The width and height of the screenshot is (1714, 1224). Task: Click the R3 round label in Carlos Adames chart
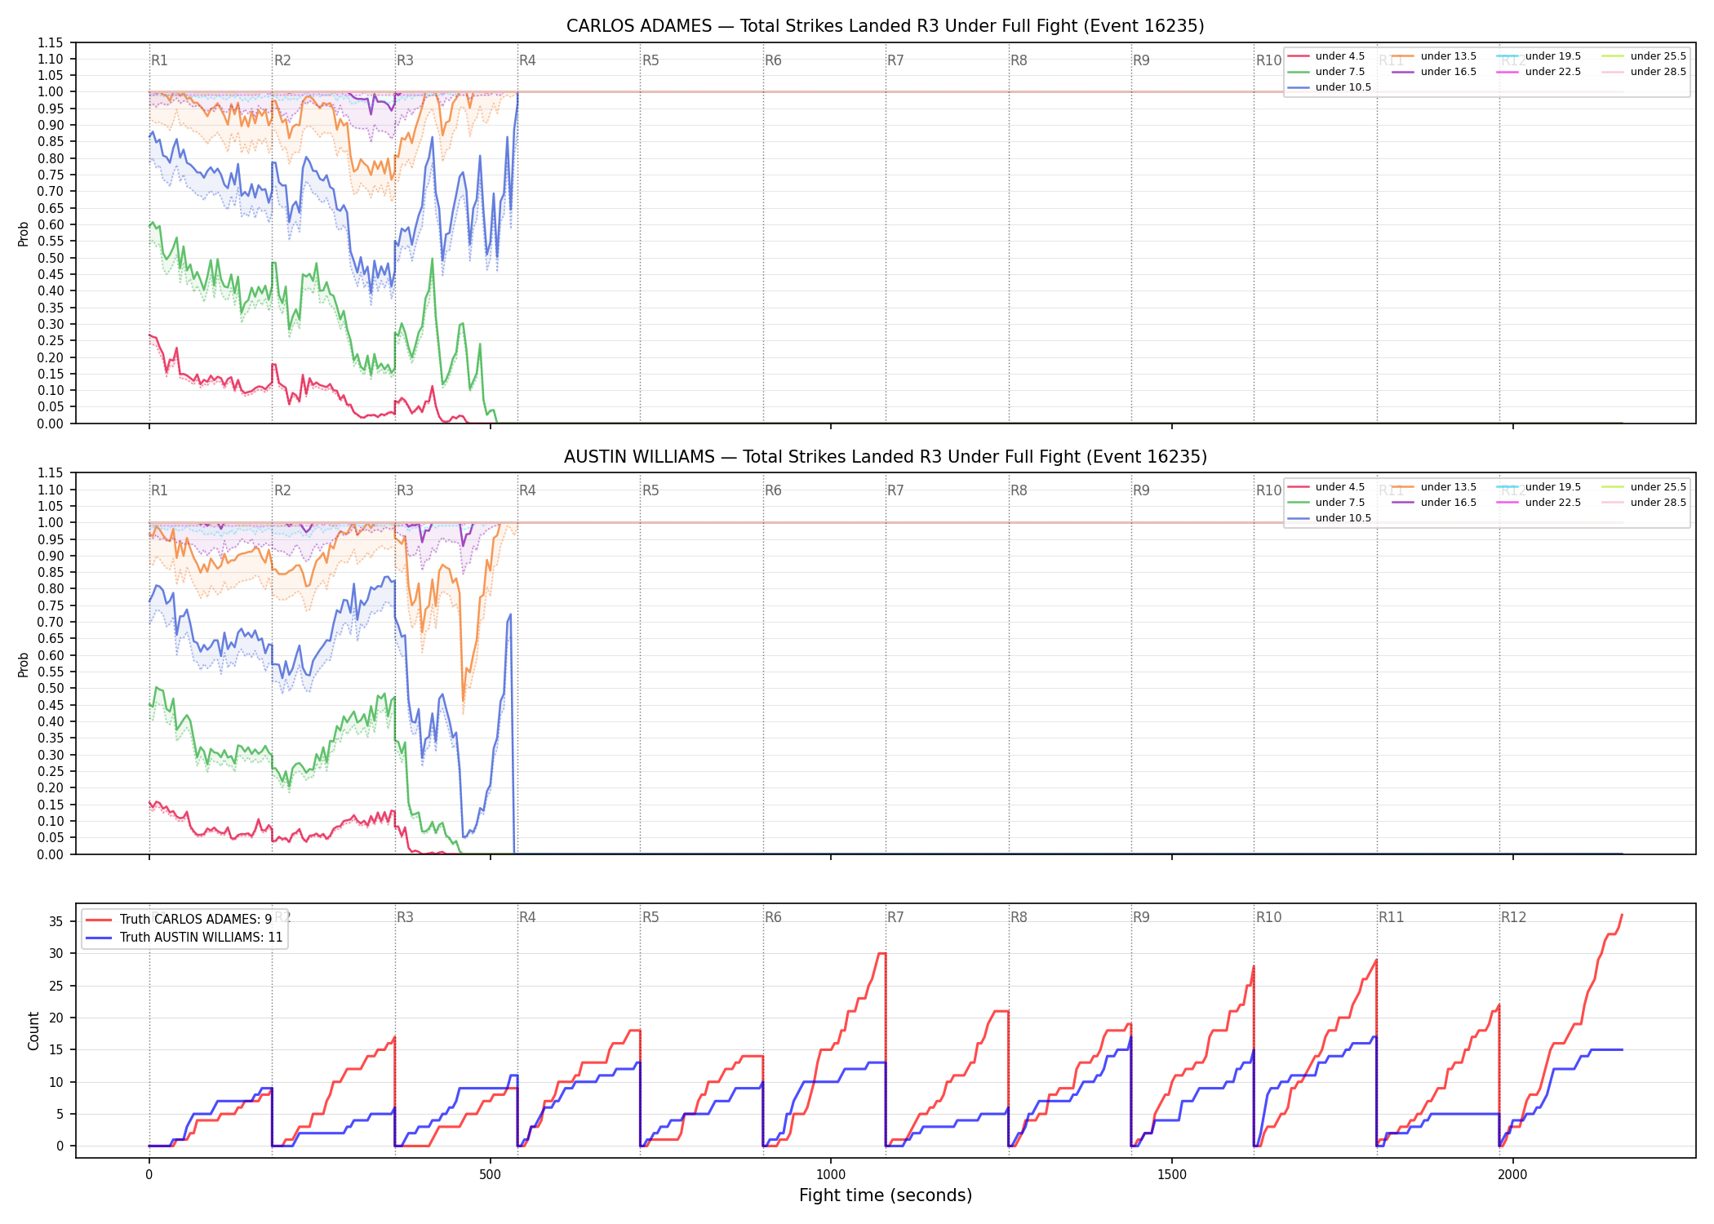[x=405, y=60]
